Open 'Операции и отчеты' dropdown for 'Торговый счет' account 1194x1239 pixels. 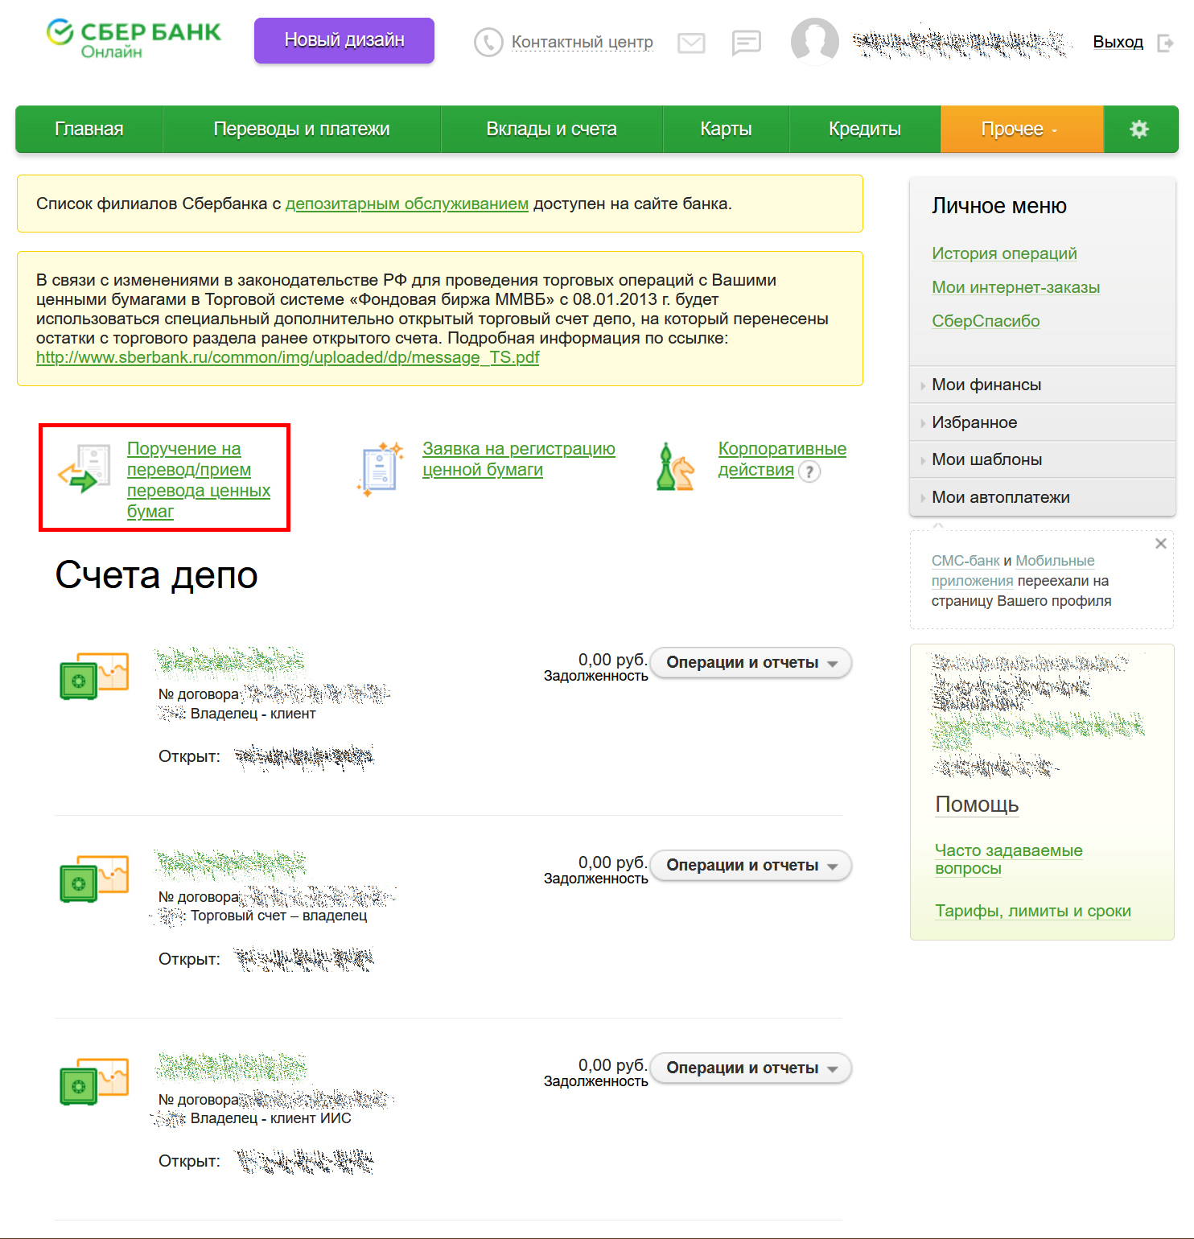751,866
